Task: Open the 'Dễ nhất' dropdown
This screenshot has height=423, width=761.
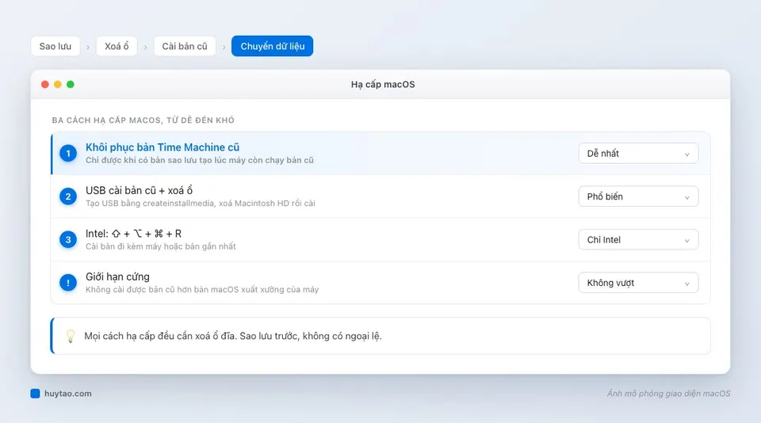Action: tap(638, 154)
